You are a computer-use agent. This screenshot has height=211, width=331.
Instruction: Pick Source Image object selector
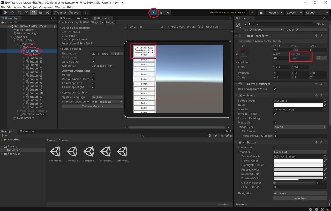(325, 101)
